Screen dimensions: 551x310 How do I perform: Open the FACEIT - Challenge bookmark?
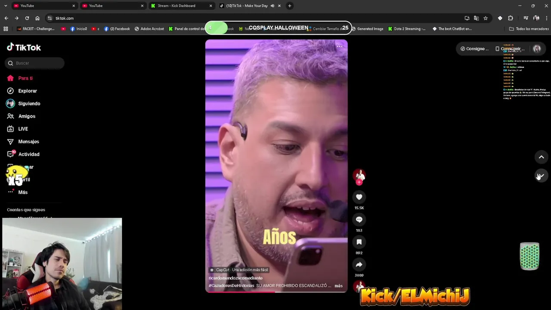click(x=36, y=29)
